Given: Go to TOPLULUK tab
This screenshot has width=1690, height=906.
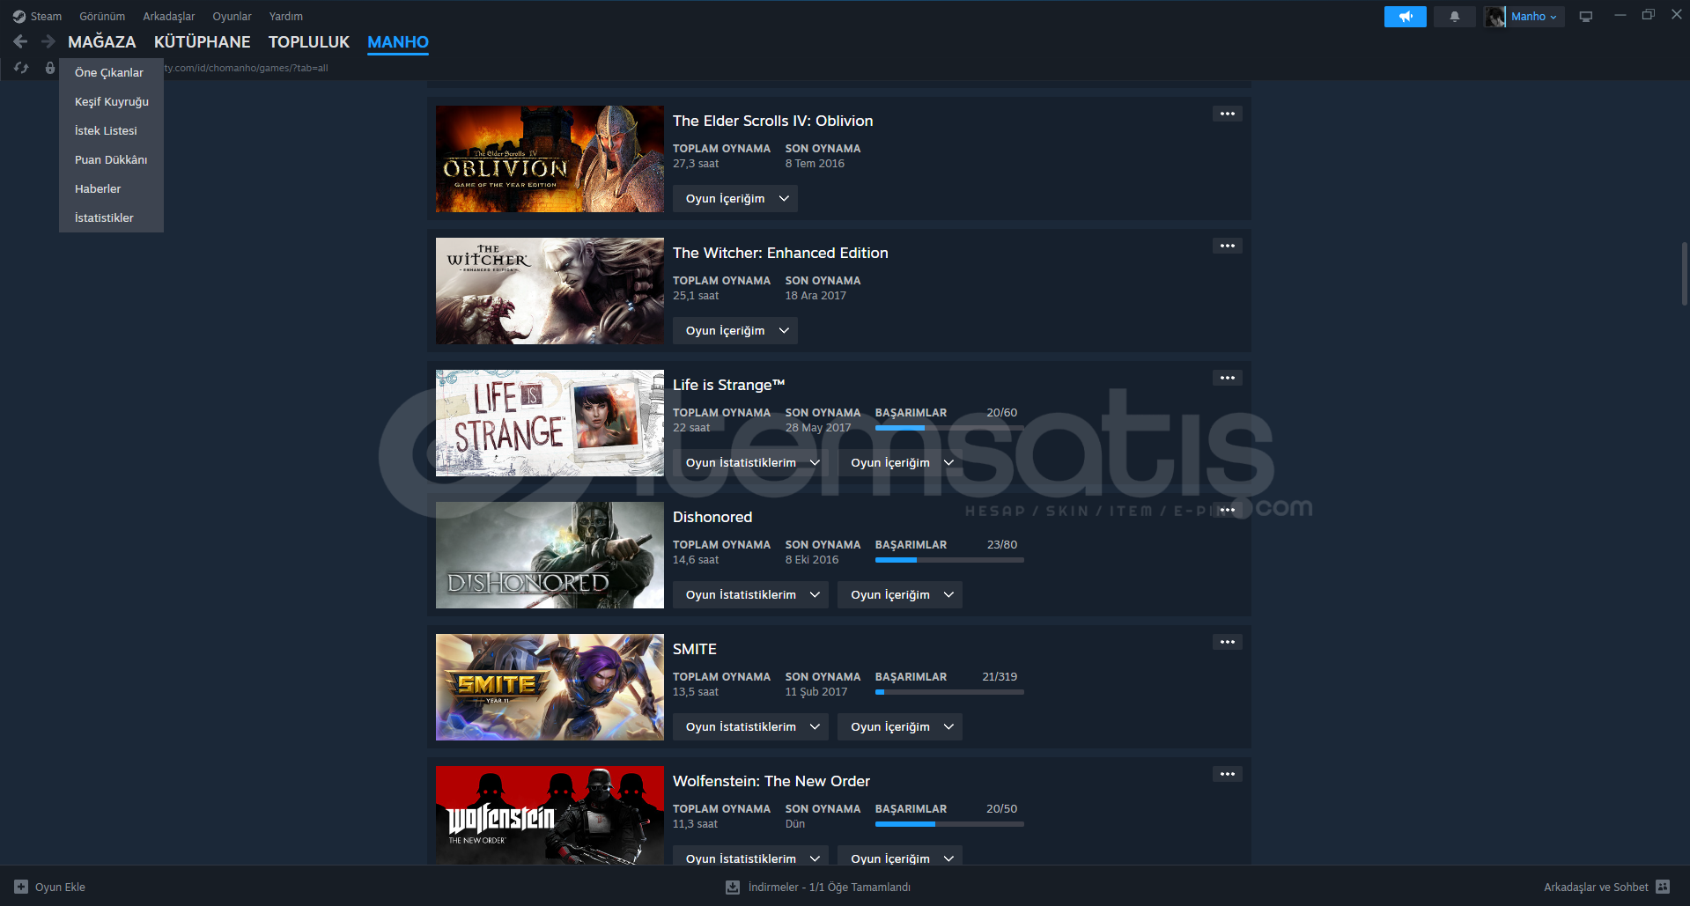Looking at the screenshot, I should pos(309,41).
